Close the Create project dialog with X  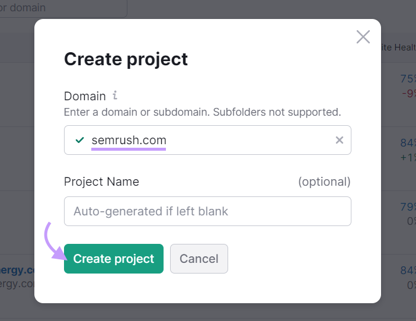tap(363, 37)
